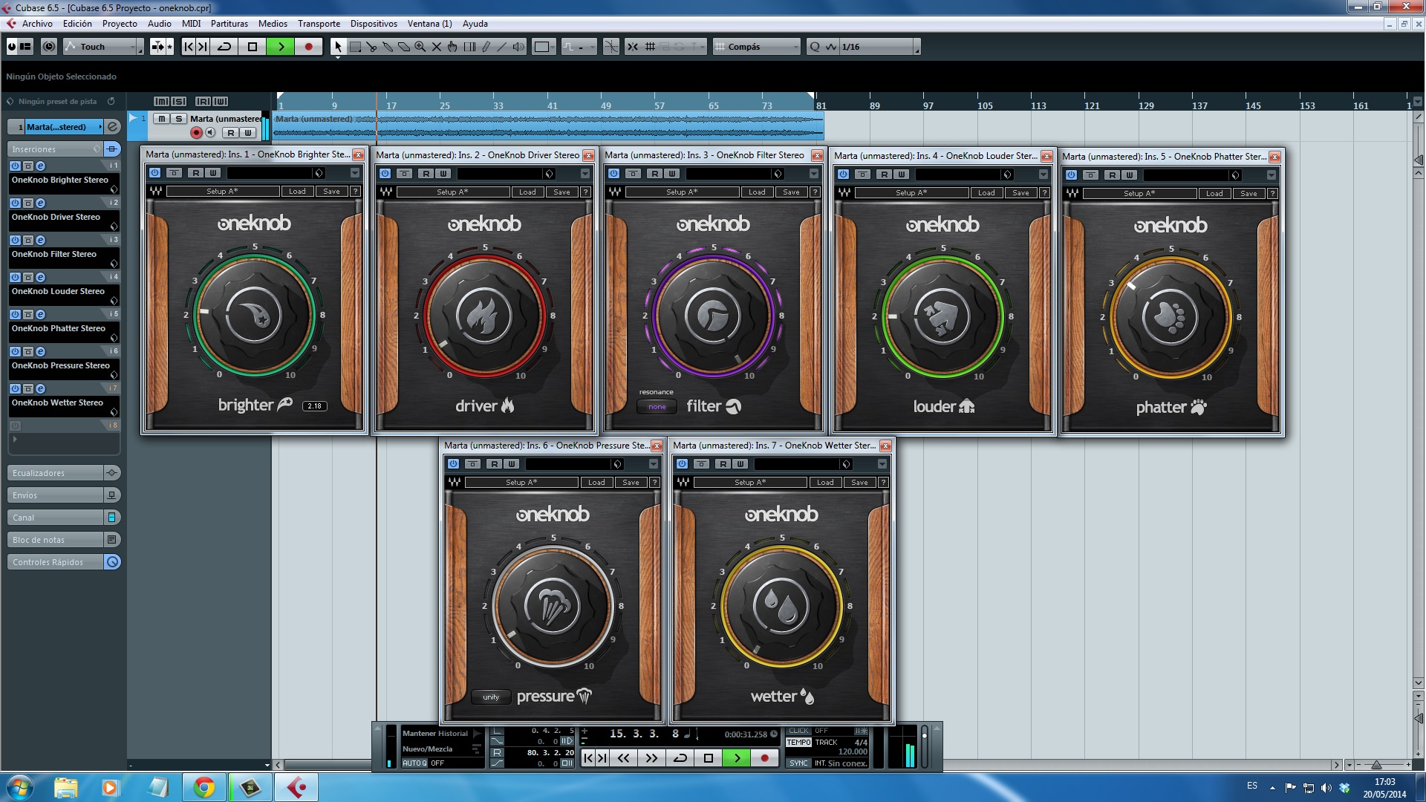
Task: Open track channel settings 'e' next to Marta(...stered)
Action: 113,127
